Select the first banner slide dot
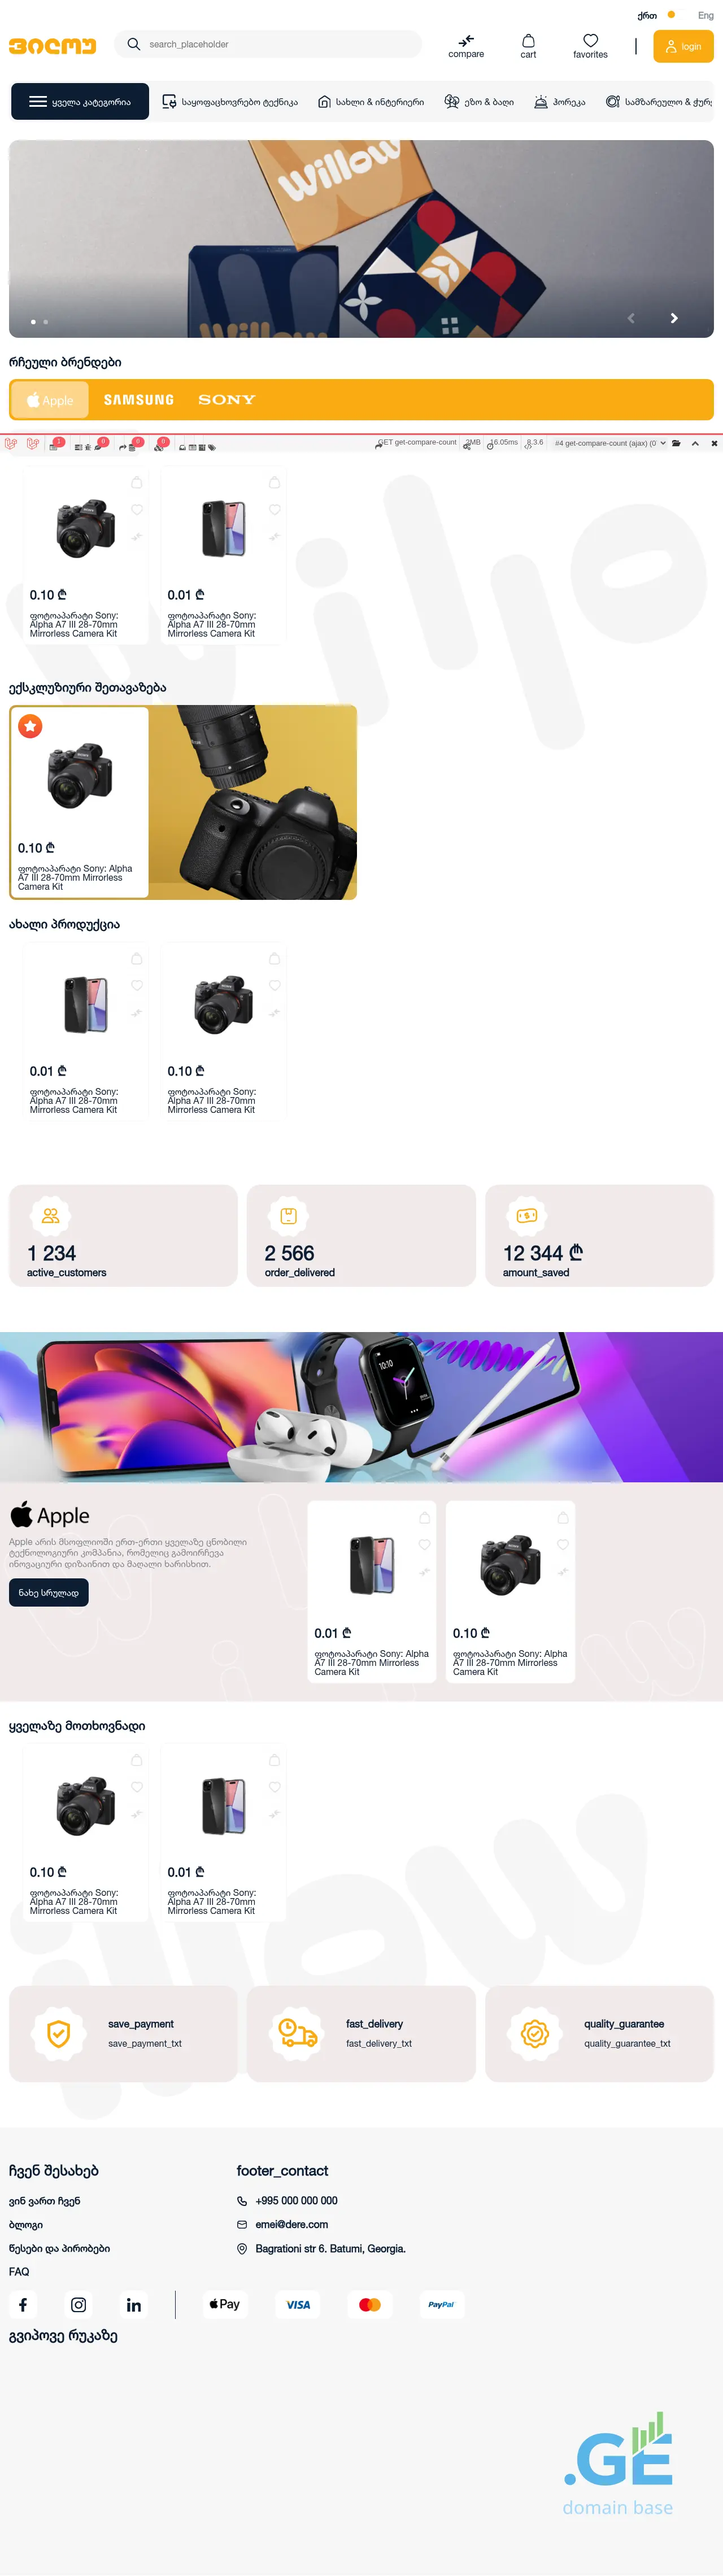 pyautogui.click(x=33, y=322)
